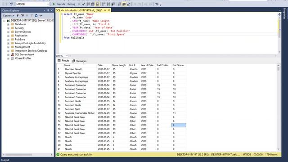This screenshot has width=288, height=162.
Task: Toggle Include Actual Execution Plan icon
Action: 104,4
